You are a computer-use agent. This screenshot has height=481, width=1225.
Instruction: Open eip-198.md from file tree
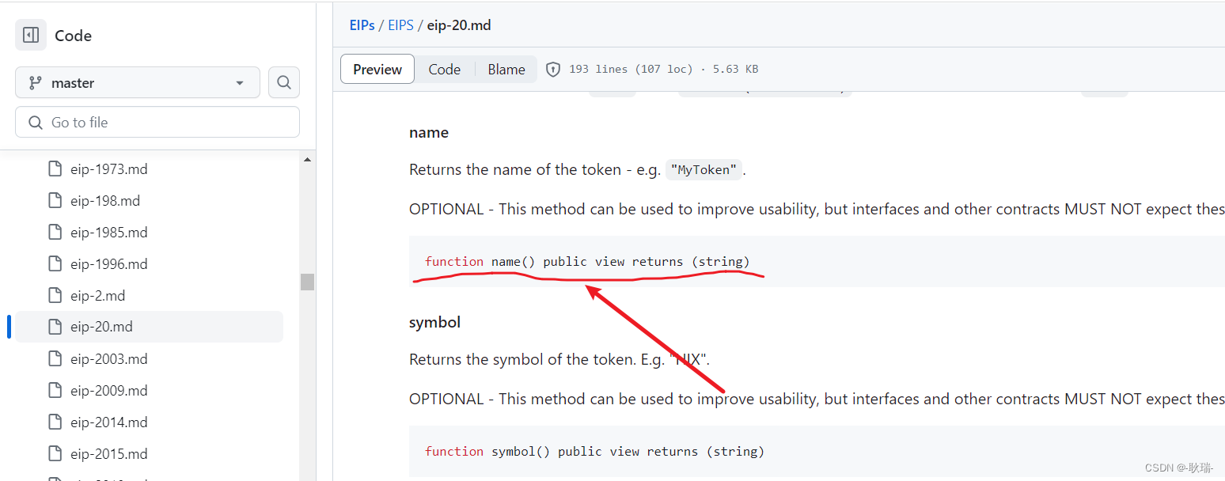[107, 200]
